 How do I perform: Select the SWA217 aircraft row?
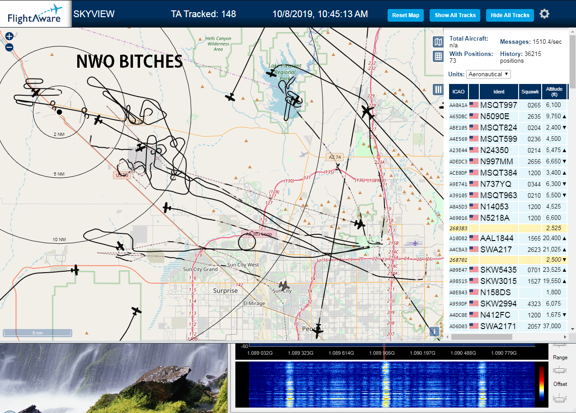pyautogui.click(x=508, y=249)
